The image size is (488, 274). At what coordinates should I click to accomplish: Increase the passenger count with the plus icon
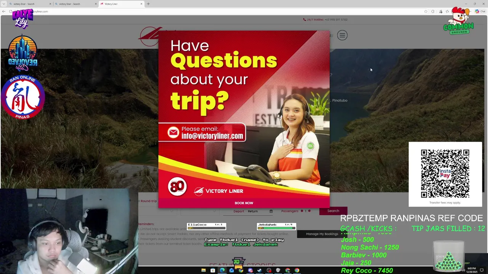click(x=309, y=211)
